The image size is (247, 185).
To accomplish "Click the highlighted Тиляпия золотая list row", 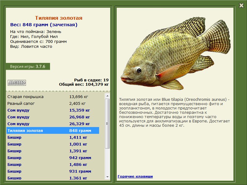I will tap(53, 130).
